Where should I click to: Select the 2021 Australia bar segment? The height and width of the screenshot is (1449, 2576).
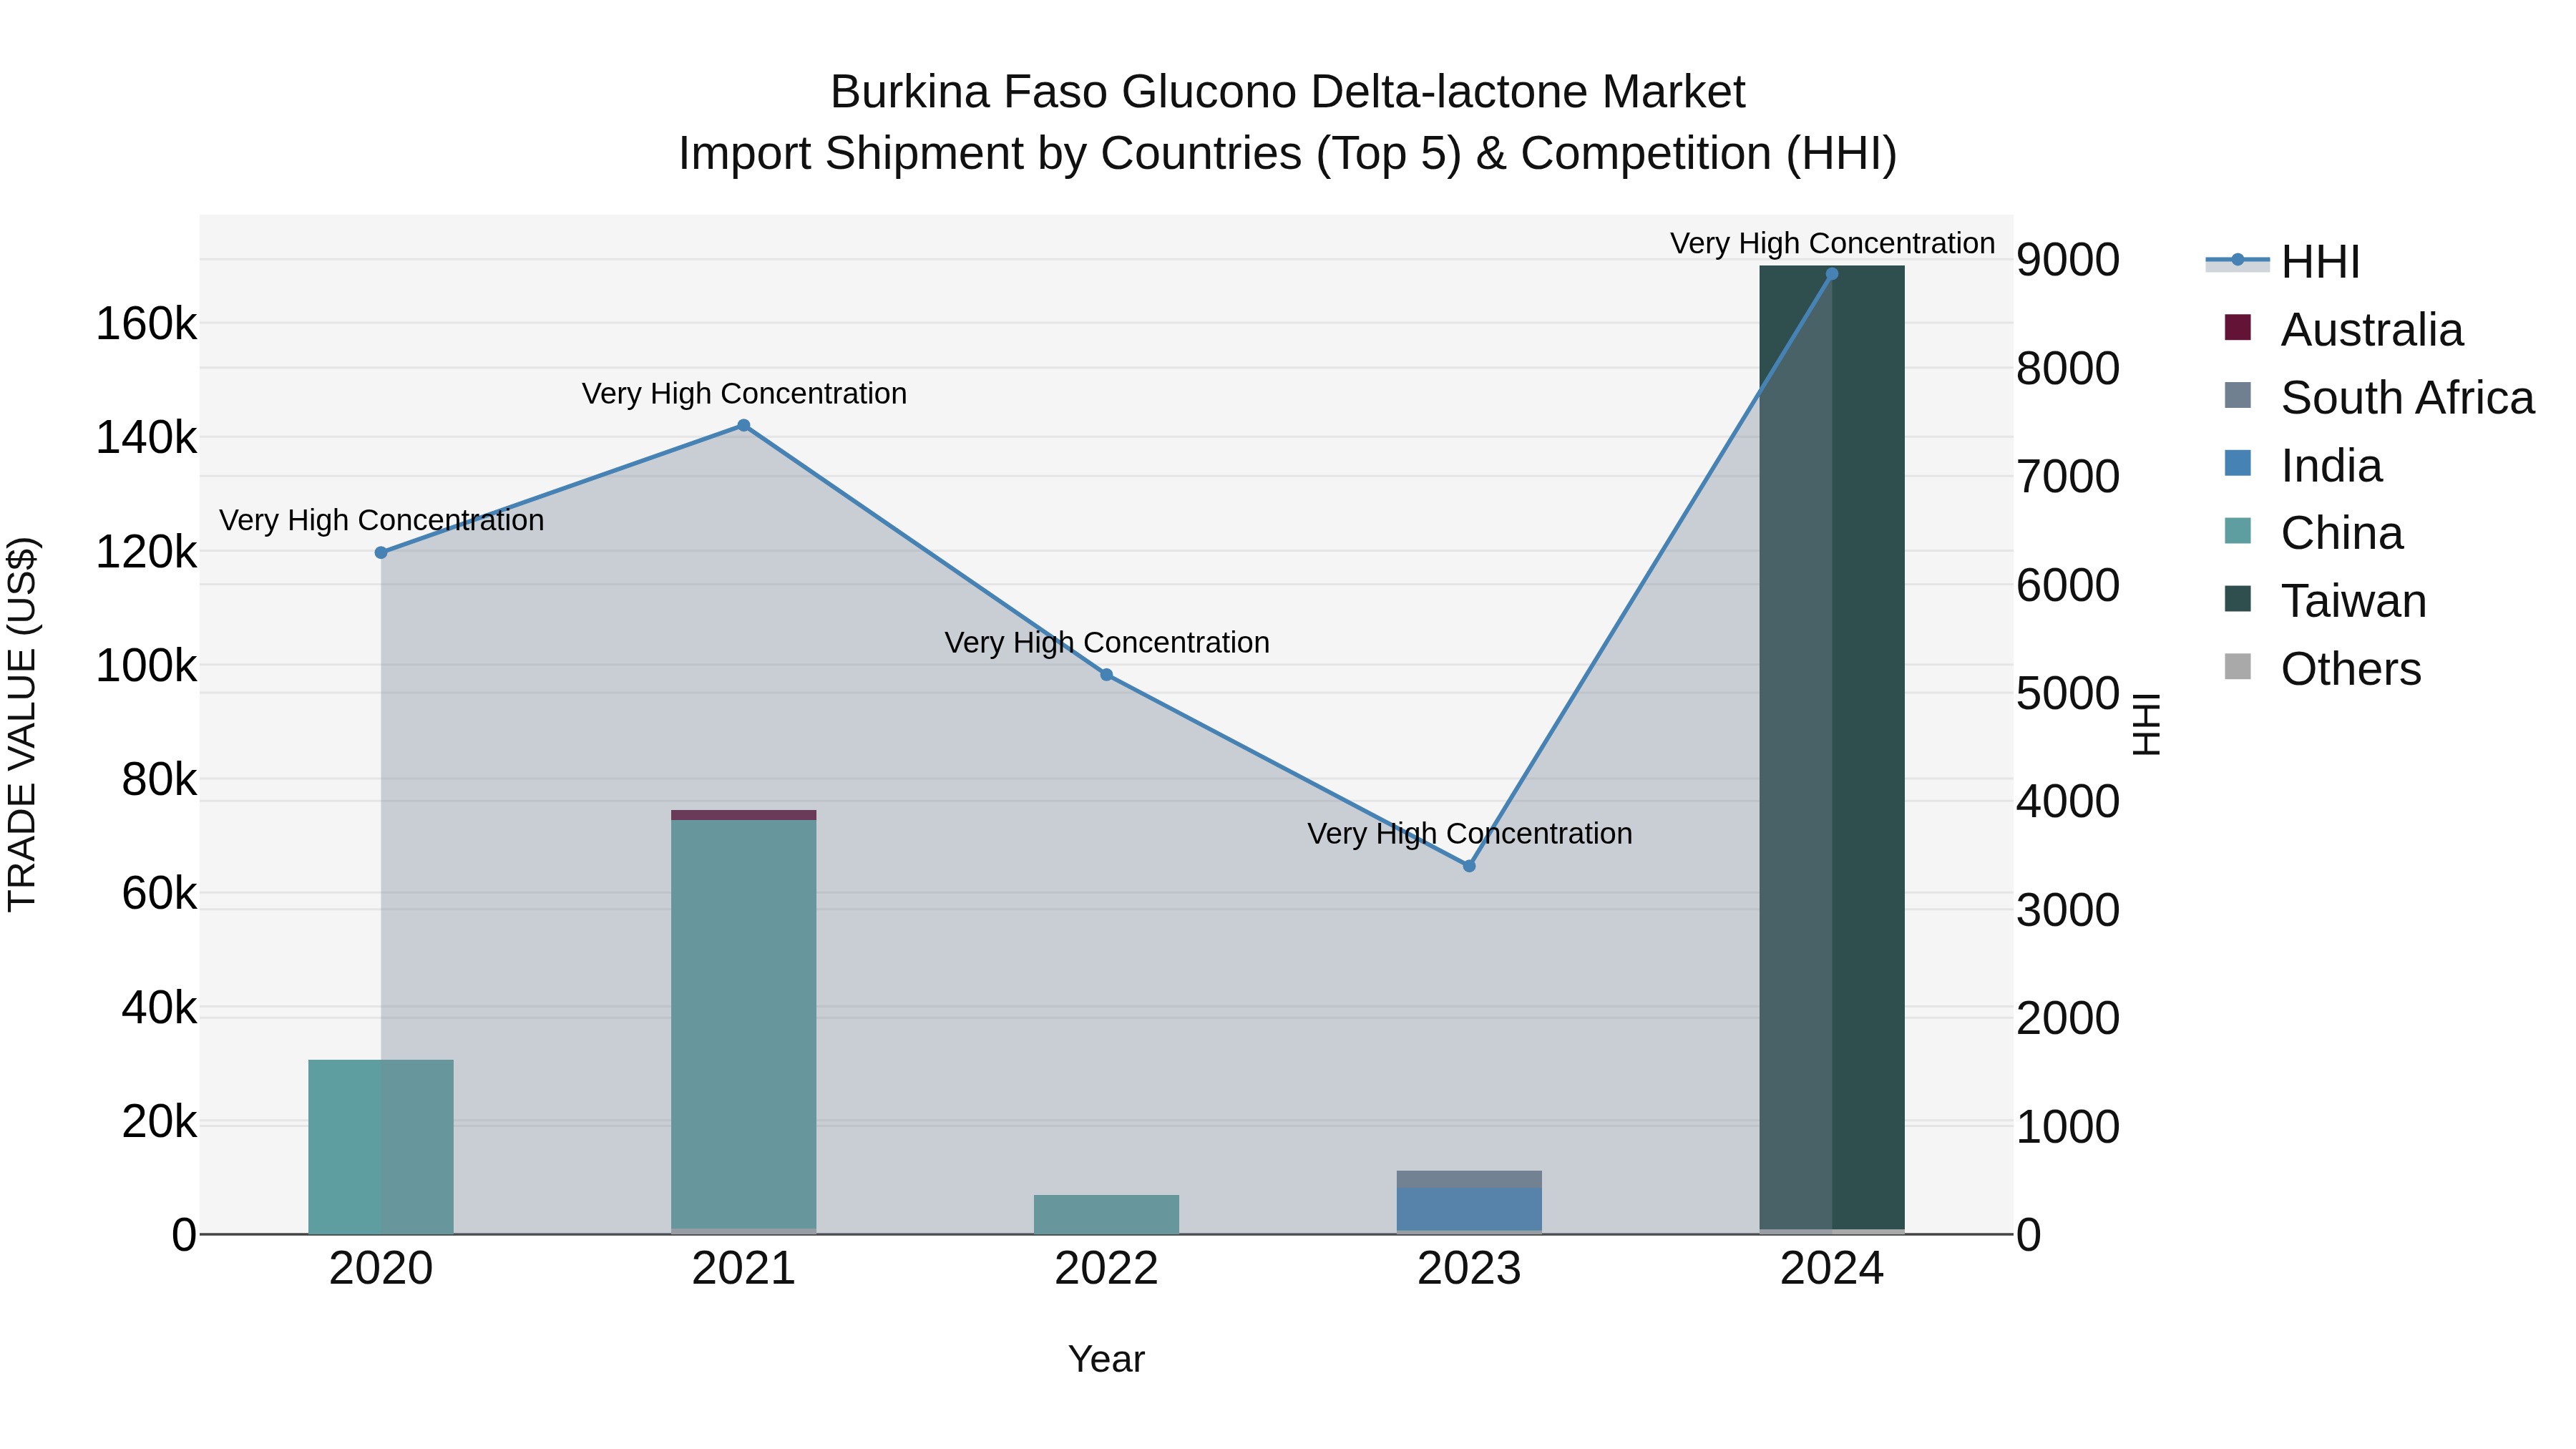click(x=744, y=815)
